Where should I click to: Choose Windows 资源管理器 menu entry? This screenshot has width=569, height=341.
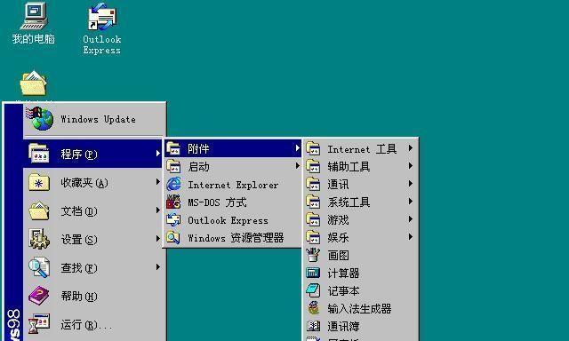[233, 238]
